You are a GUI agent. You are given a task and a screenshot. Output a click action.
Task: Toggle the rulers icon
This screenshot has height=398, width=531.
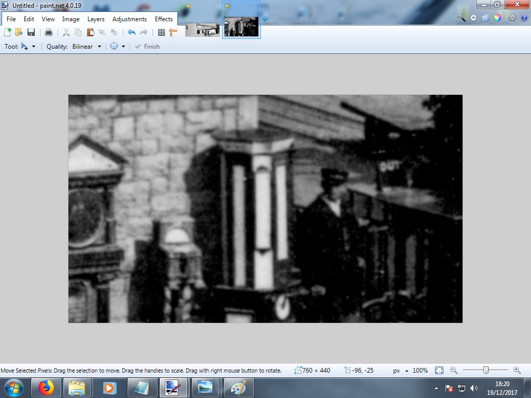173,32
